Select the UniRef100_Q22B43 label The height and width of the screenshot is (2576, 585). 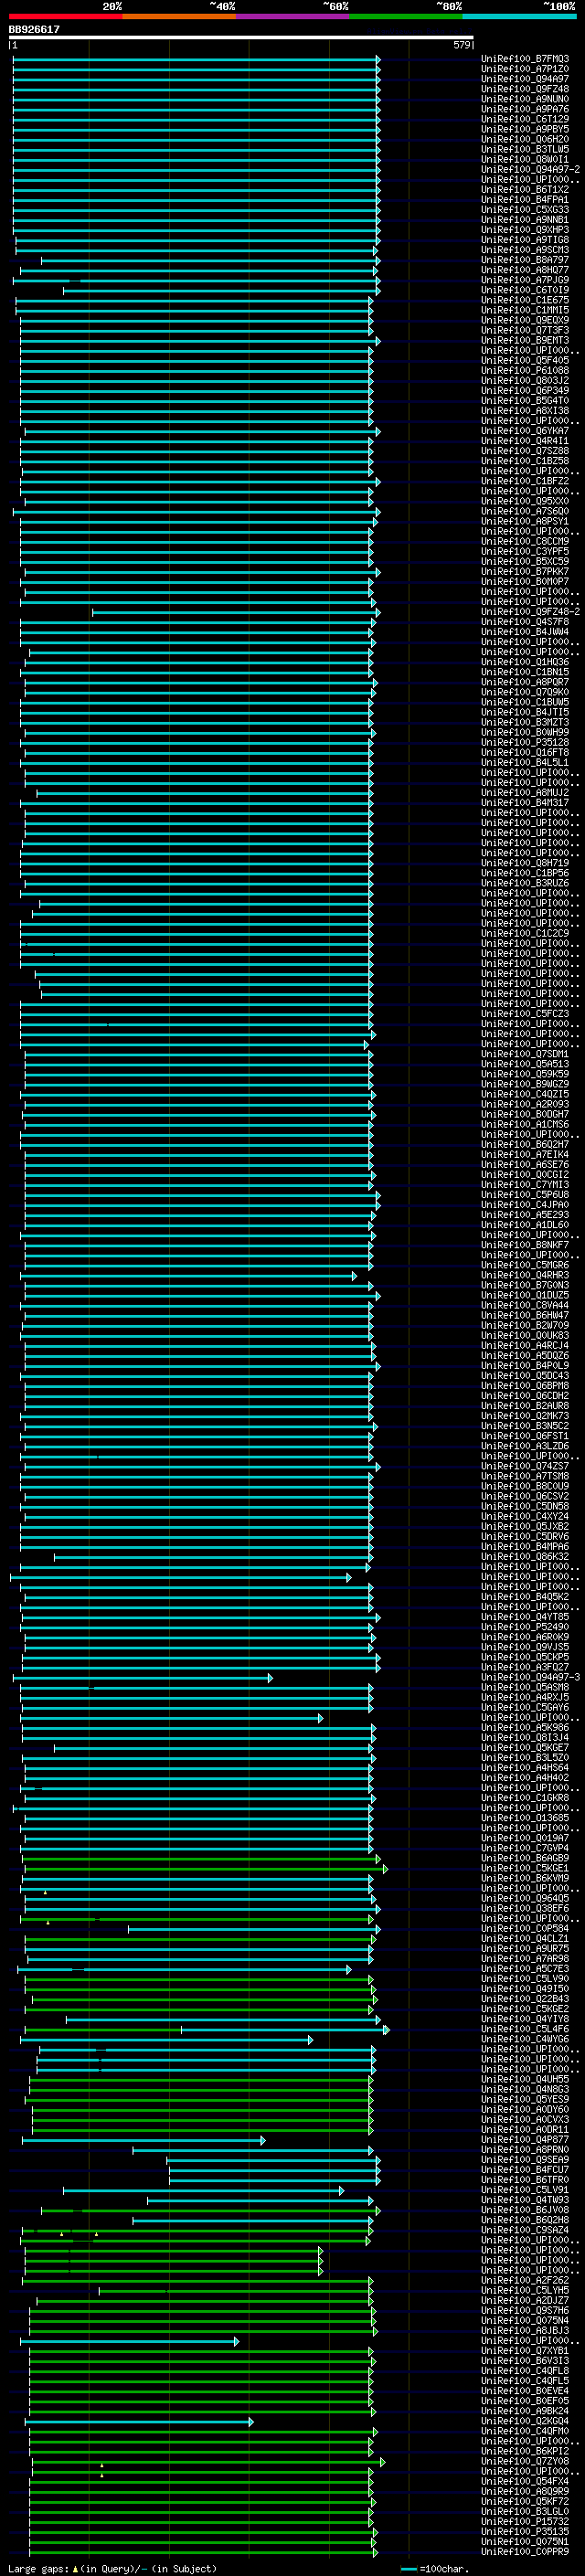tap(524, 1998)
